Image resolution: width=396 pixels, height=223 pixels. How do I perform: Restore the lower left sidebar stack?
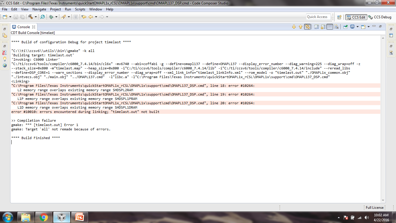tap(5, 46)
